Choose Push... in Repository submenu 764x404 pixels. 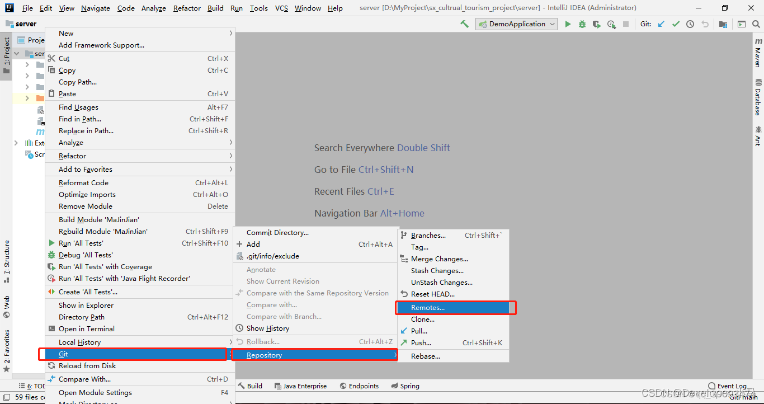453,343
